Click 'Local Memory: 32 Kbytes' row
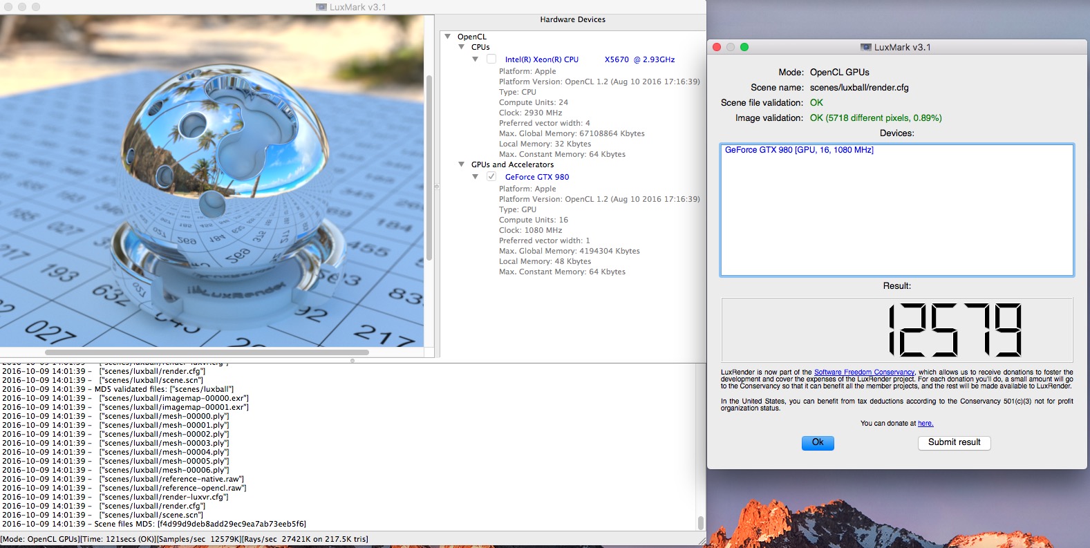1090x548 pixels. point(545,144)
